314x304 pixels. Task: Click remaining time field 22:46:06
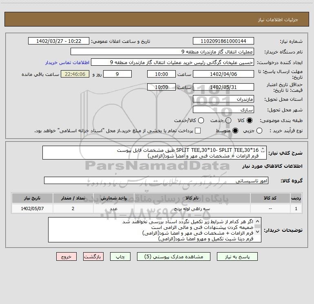tap(75, 74)
